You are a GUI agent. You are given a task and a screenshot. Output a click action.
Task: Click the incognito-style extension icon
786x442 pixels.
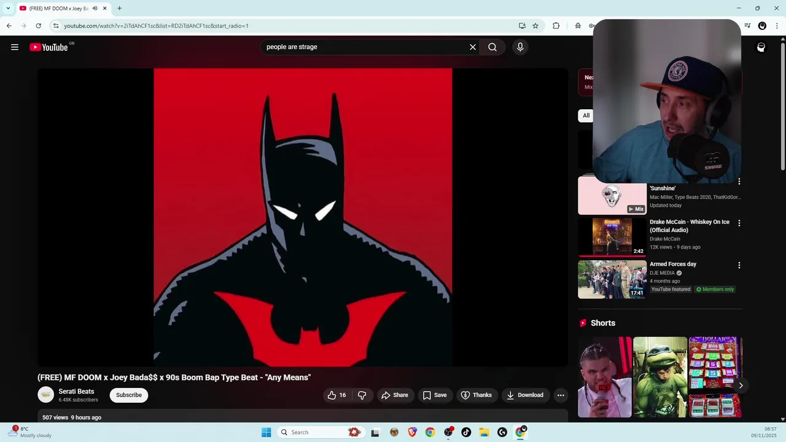coord(578,26)
